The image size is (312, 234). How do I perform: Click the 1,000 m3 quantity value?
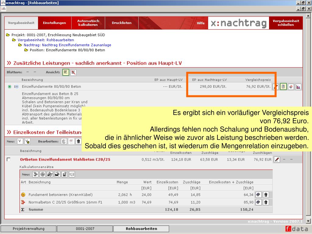126,202
